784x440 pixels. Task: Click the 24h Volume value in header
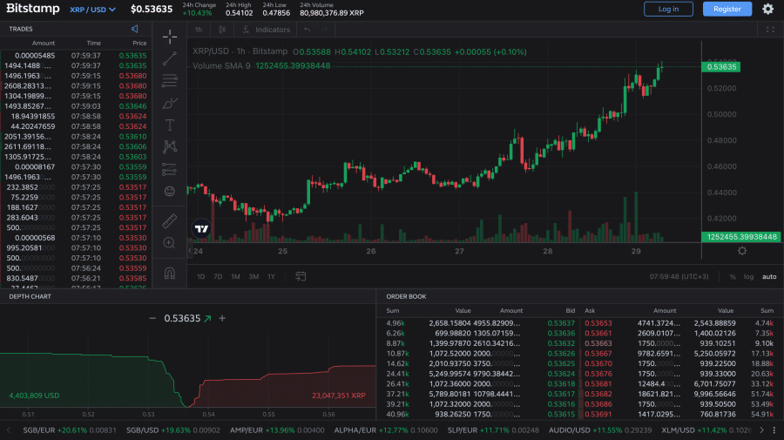(332, 13)
